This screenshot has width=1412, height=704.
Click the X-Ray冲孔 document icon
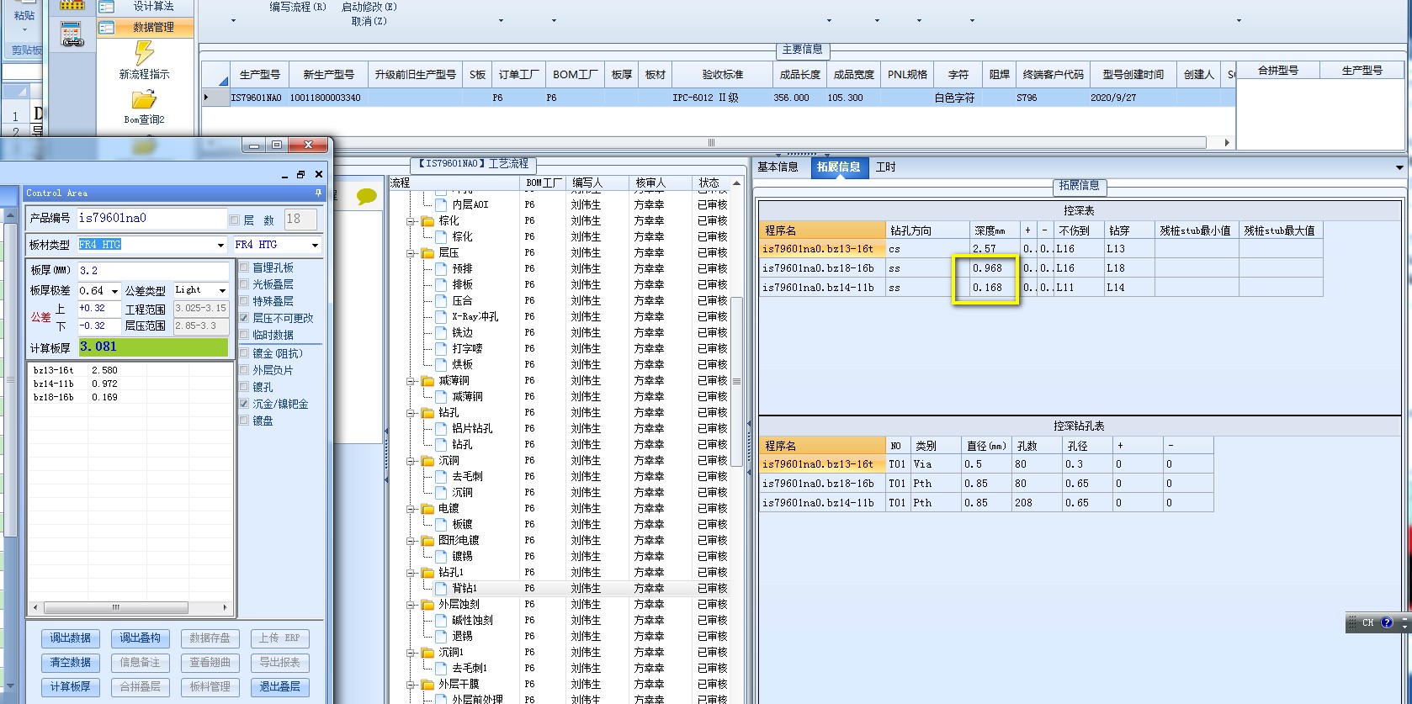click(442, 316)
